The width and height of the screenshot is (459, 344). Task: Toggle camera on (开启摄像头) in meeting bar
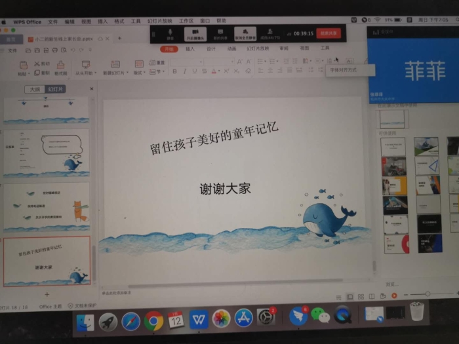[x=195, y=34]
